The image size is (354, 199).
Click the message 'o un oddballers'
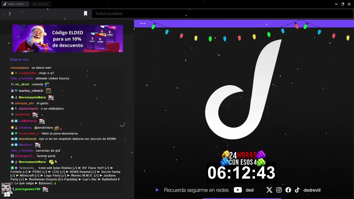click(52, 109)
